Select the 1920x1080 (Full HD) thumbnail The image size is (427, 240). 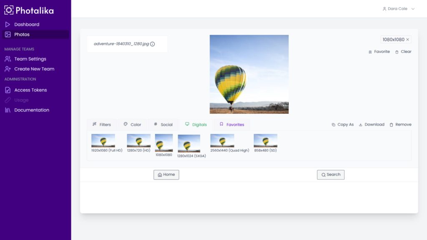point(103,141)
